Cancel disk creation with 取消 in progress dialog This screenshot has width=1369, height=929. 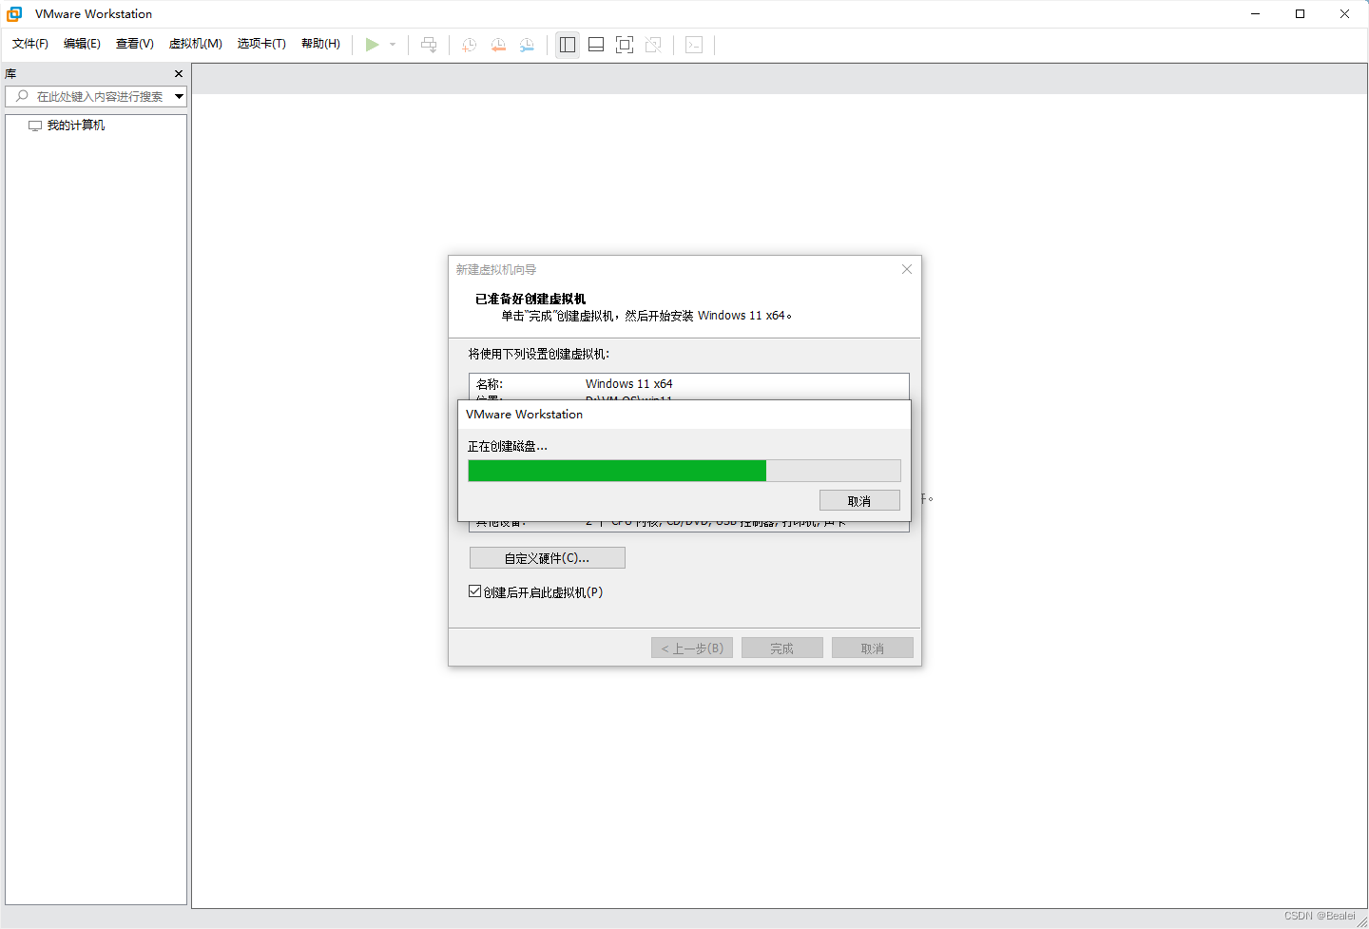tap(859, 501)
